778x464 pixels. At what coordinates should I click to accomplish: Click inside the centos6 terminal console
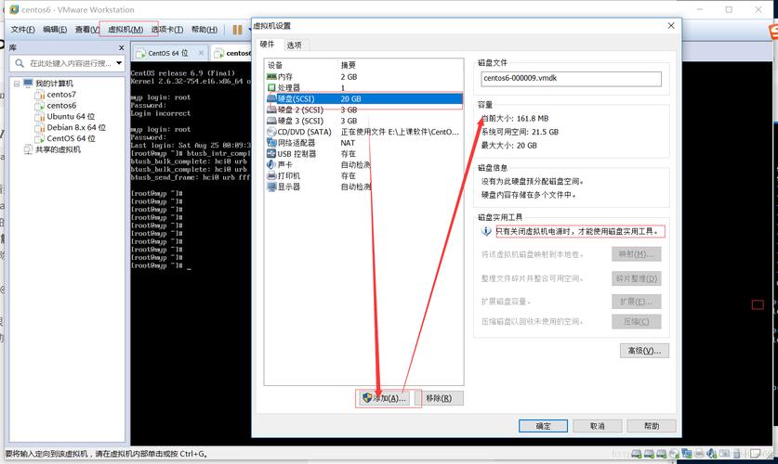(x=191, y=252)
